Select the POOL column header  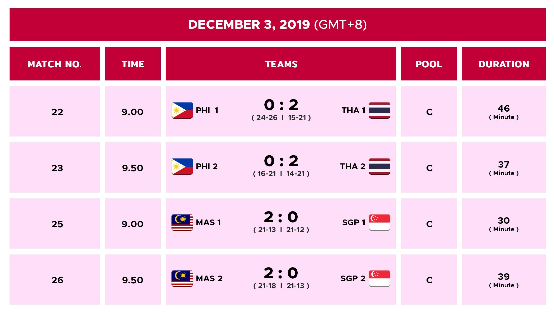click(429, 64)
